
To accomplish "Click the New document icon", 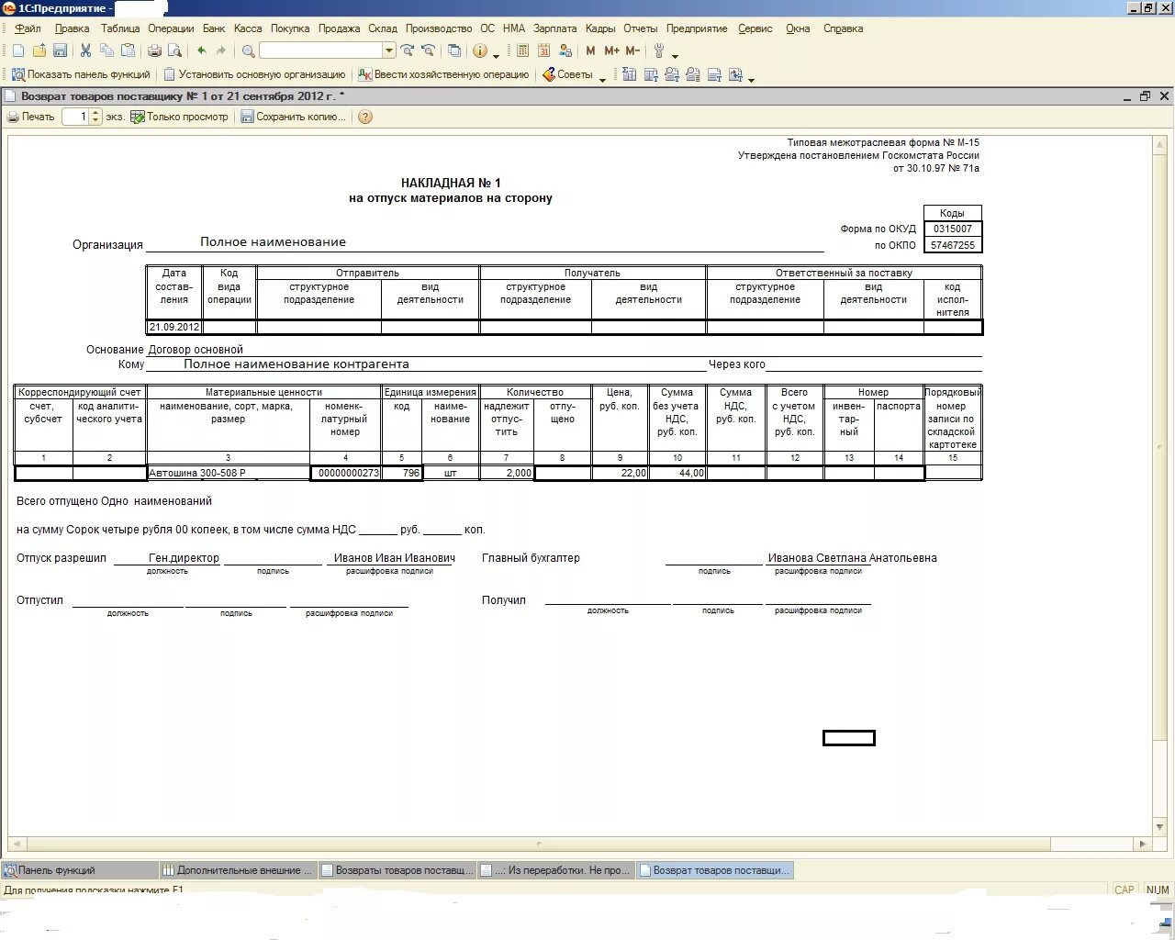I will pyautogui.click(x=18, y=51).
